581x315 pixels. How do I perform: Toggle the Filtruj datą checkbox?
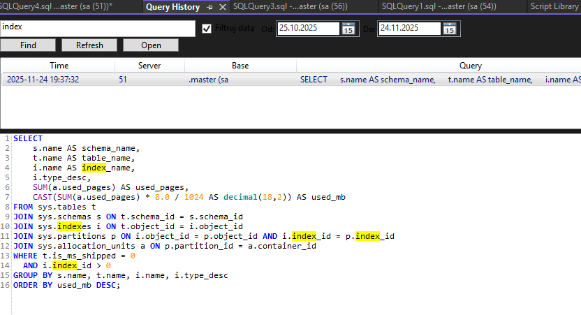click(x=207, y=29)
